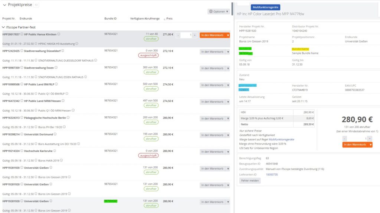Screen dimensions: 380x213
Task: Click ausgeschöpft badge in Stadtverwaltung Düsseldorf row
Action: coord(148,56)
